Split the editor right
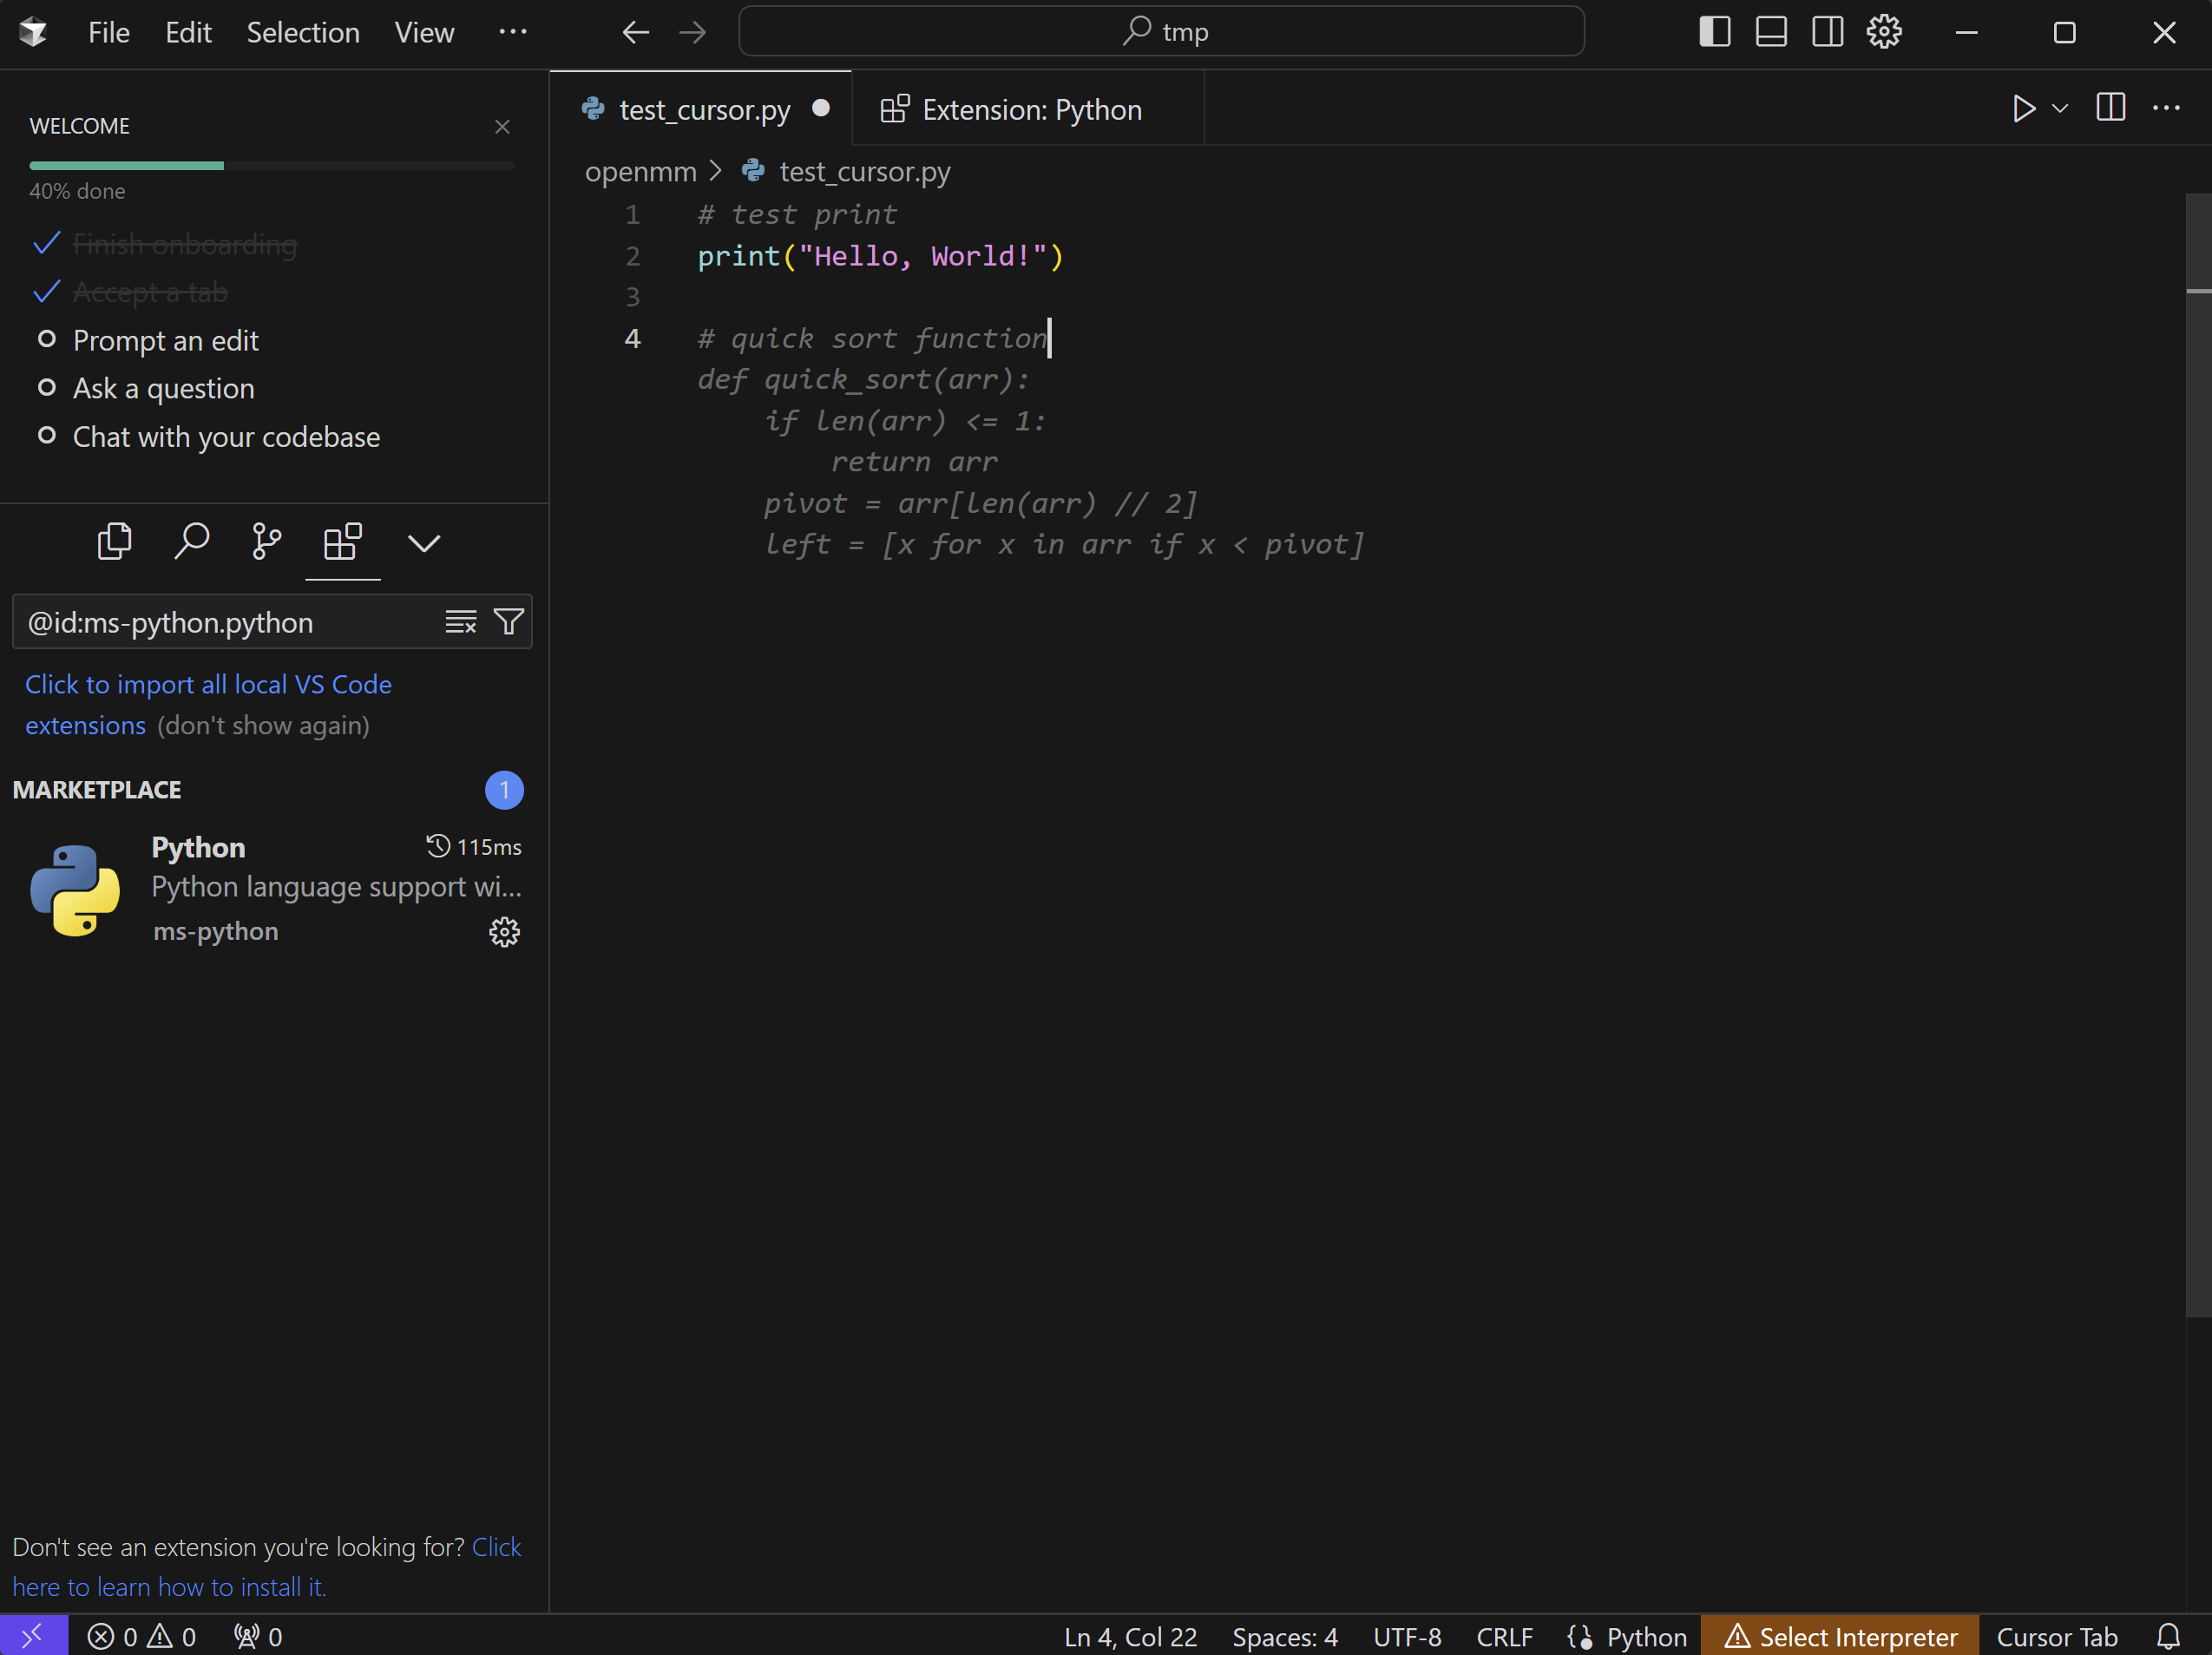This screenshot has width=2212, height=1655. click(x=2110, y=108)
